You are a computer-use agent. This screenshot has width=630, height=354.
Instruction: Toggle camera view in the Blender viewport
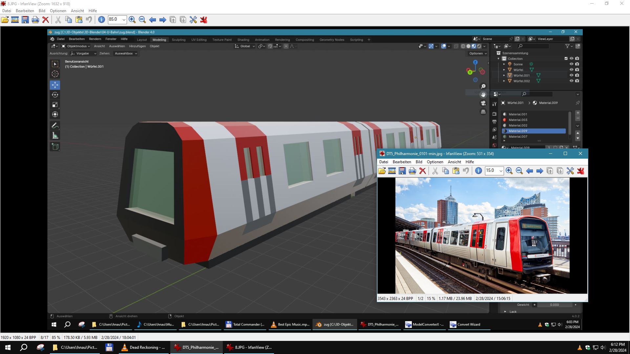(483, 103)
